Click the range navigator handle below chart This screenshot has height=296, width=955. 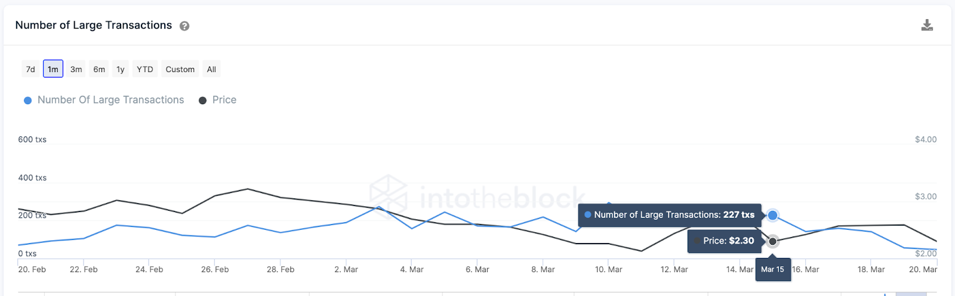point(911,294)
